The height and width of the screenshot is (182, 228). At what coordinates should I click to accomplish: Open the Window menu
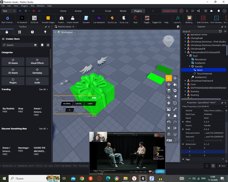pyautogui.click(x=41, y=6)
